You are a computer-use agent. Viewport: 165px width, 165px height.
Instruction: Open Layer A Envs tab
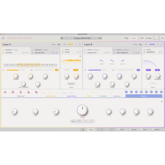coord(51,94)
